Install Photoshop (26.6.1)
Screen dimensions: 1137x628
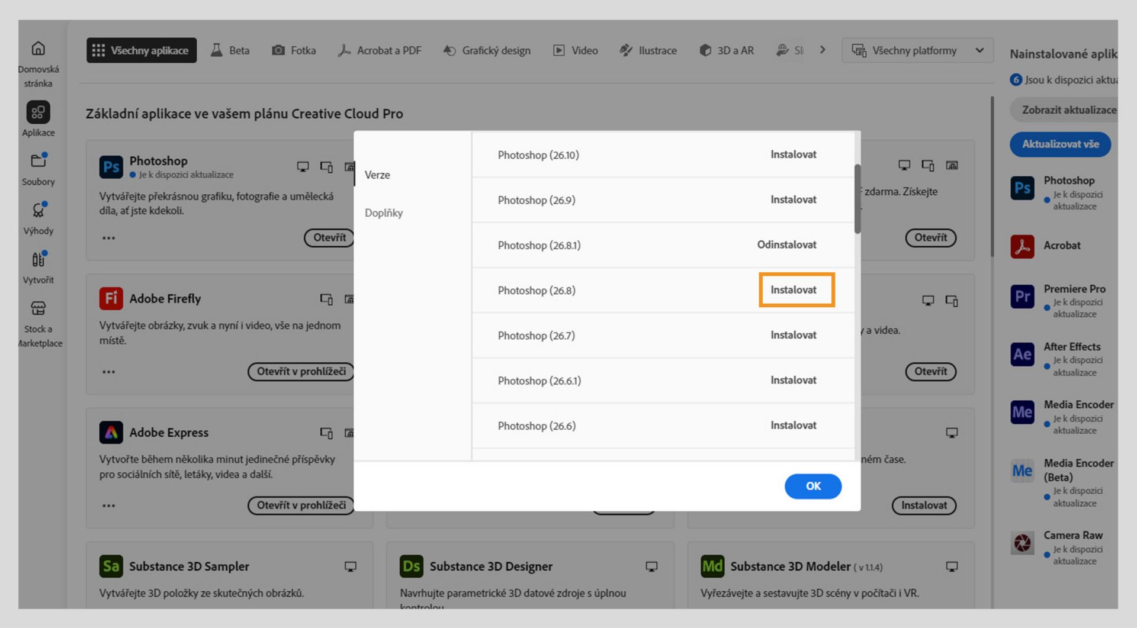tap(793, 380)
